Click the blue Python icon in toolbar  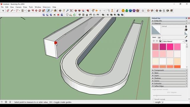pyautogui.click(x=62, y=15)
